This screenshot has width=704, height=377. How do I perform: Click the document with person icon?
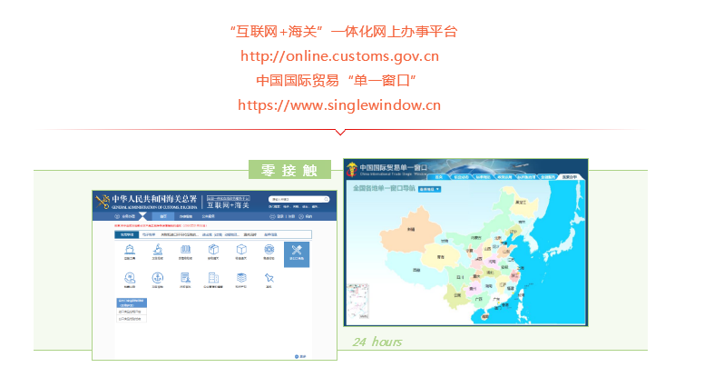point(185,278)
